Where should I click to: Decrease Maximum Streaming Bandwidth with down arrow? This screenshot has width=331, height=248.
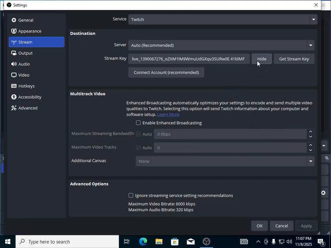[x=310, y=137]
